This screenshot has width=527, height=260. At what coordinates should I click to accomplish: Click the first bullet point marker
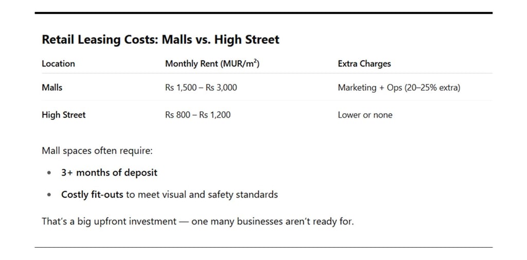click(x=49, y=173)
